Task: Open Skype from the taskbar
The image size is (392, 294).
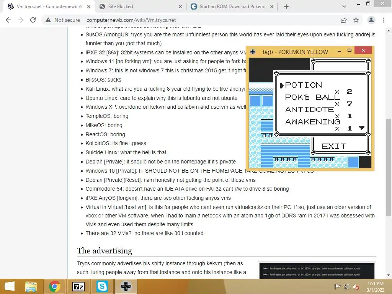Action: (102, 286)
